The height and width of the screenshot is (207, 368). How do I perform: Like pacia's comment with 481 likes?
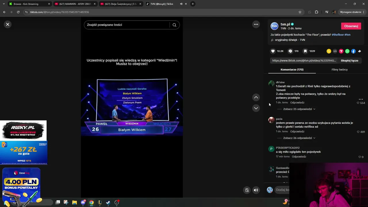358,132
